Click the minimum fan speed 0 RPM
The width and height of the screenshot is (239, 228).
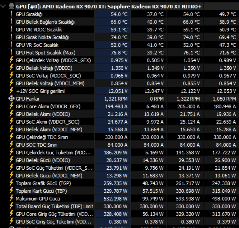[157, 99]
